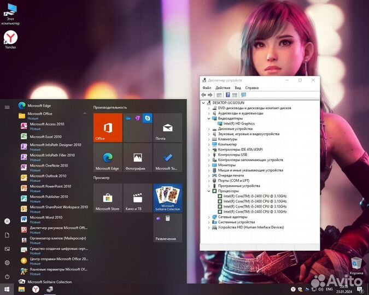Click the Просмотр group header
The height and width of the screenshot is (295, 369).
click(x=101, y=178)
